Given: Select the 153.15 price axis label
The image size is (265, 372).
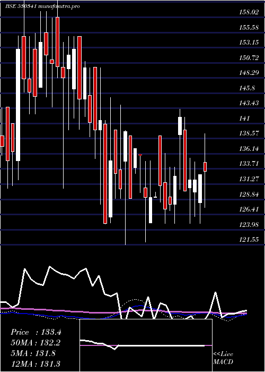Looking at the screenshot, I should pyautogui.click(x=249, y=43).
